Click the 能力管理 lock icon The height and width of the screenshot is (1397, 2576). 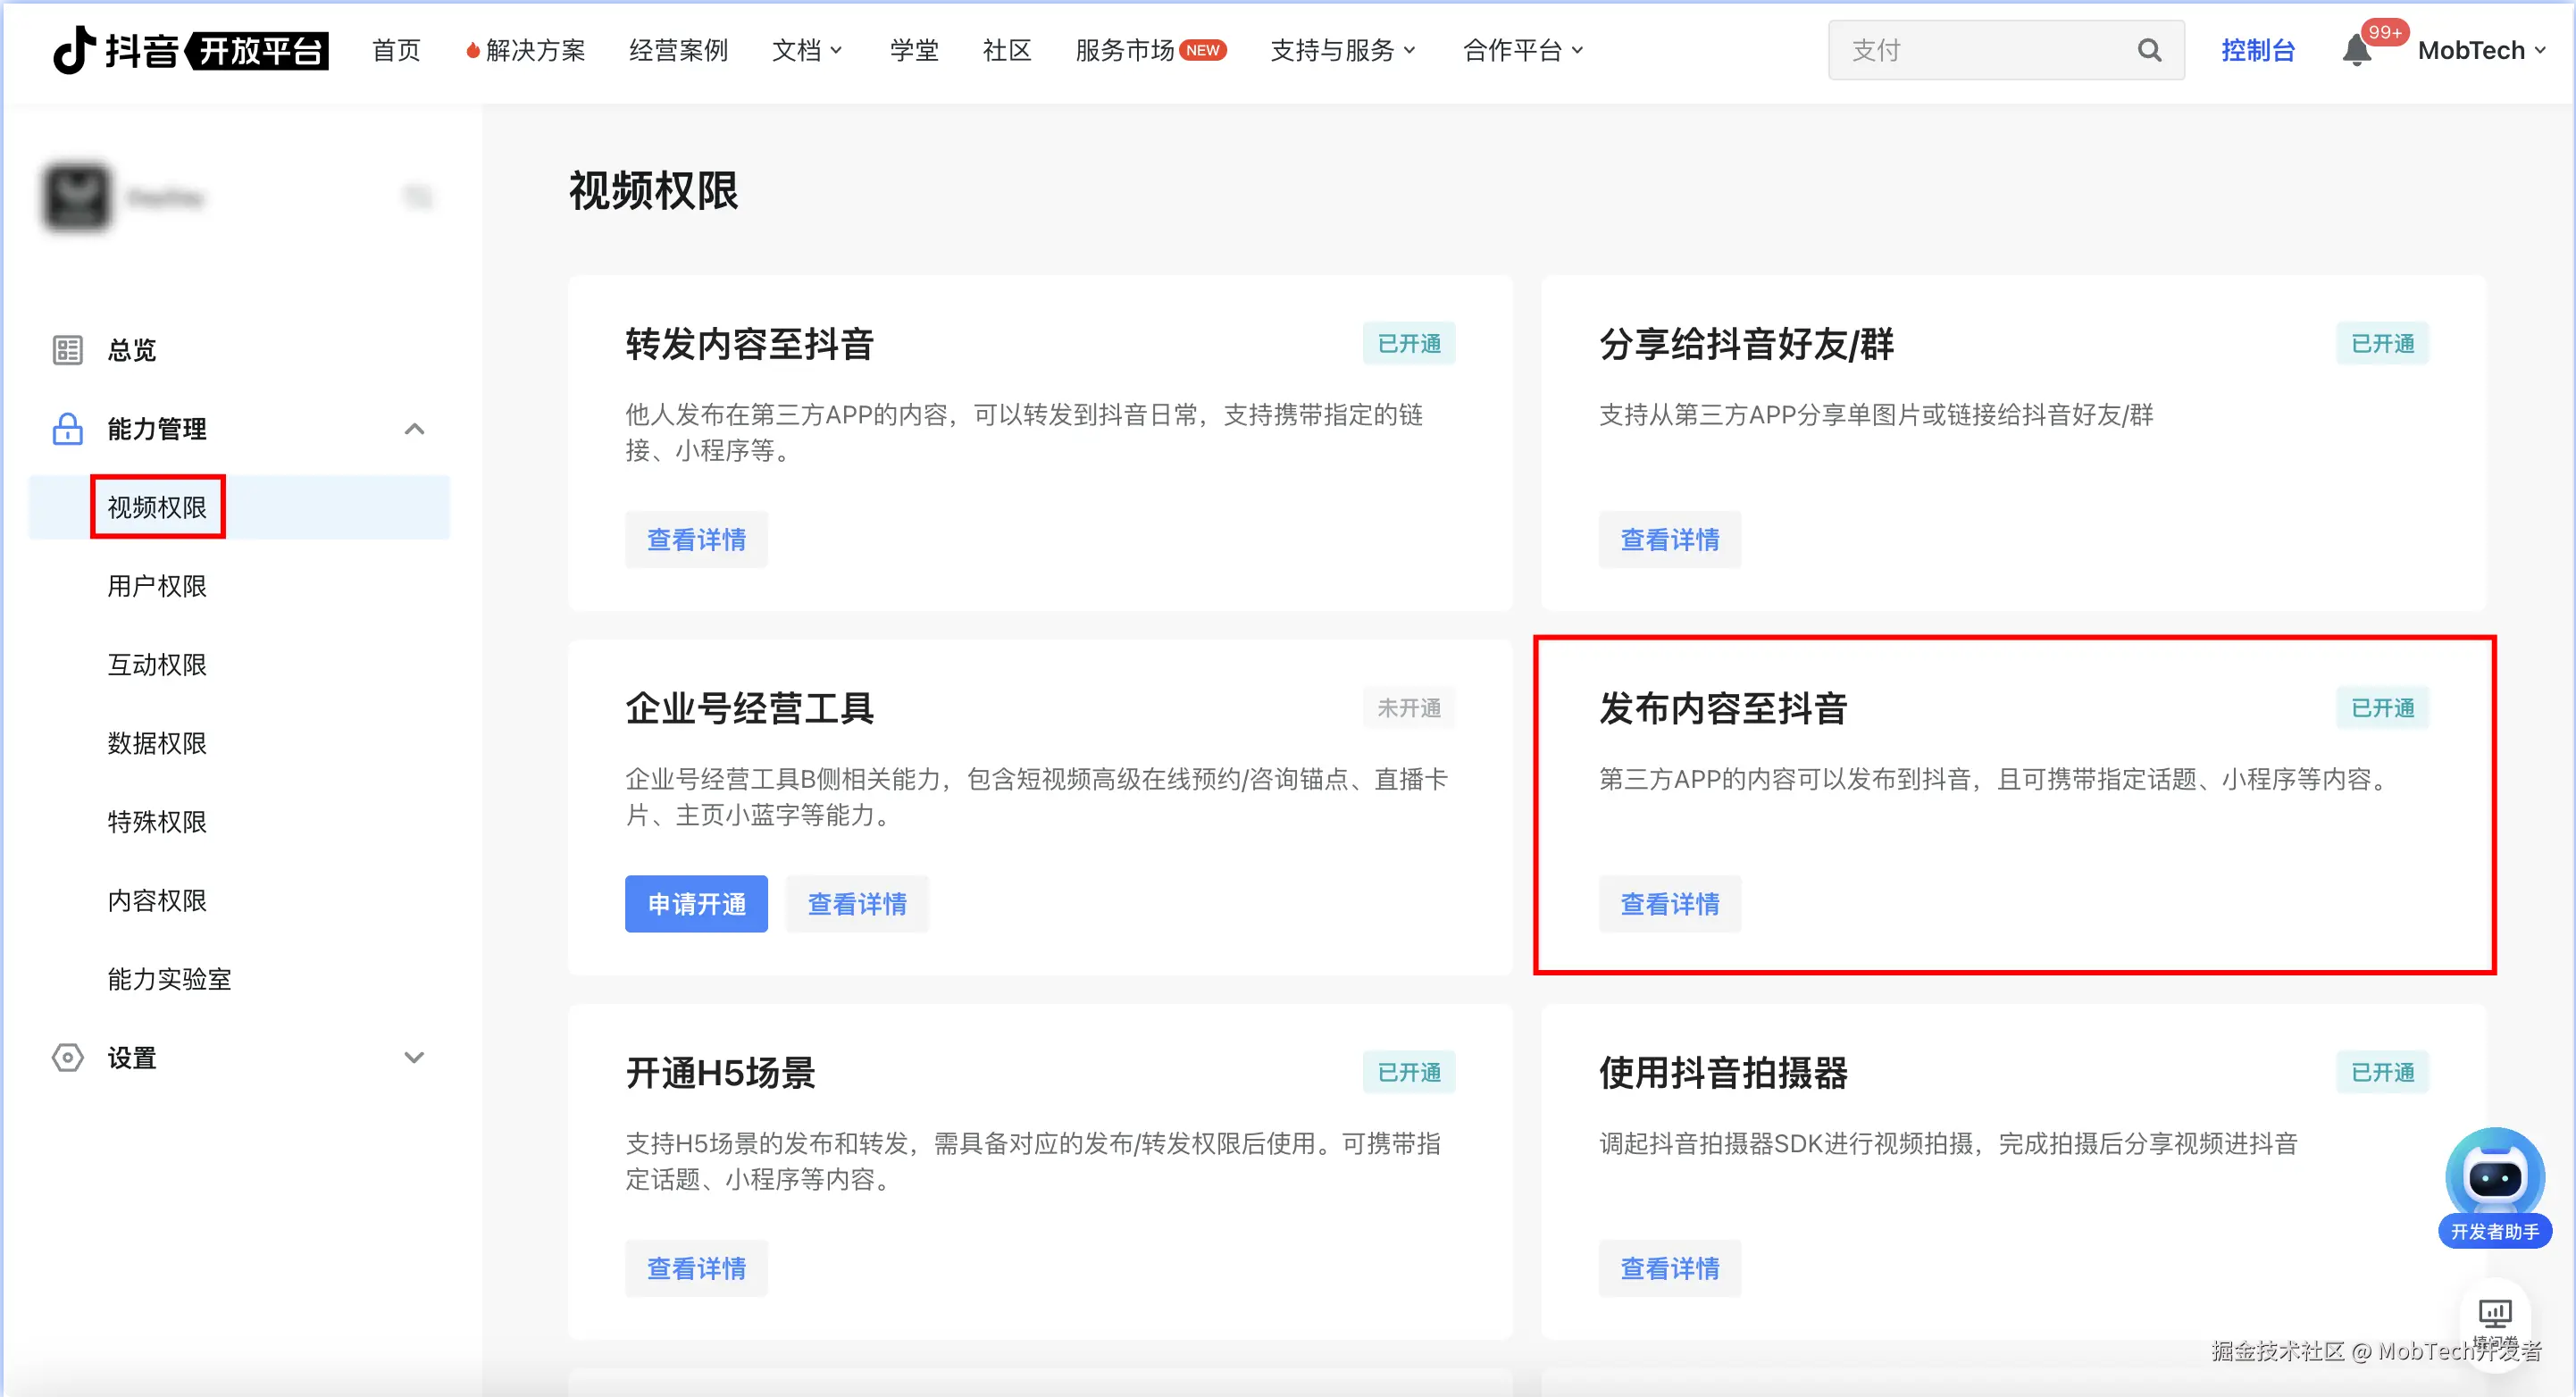click(x=67, y=429)
